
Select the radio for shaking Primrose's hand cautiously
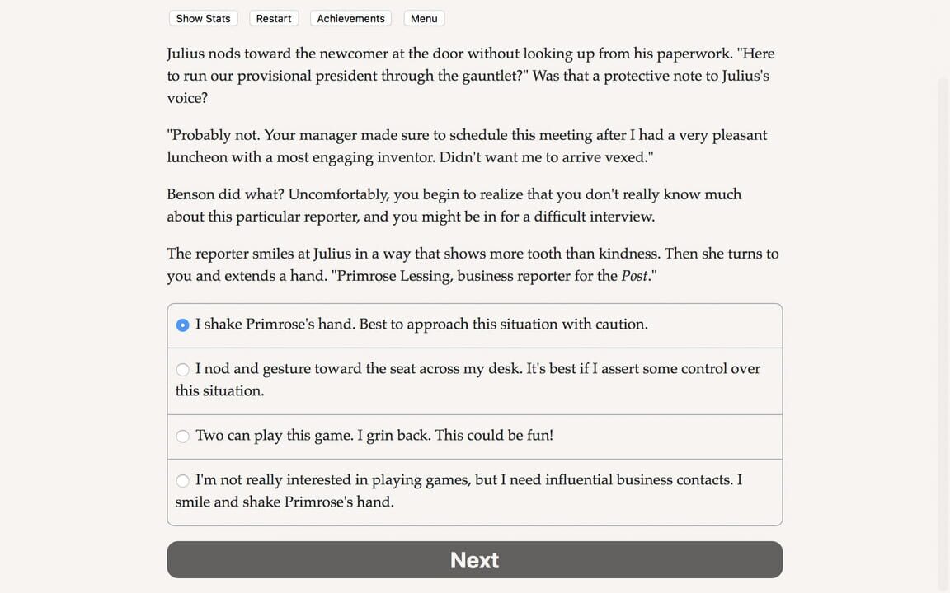pos(182,325)
